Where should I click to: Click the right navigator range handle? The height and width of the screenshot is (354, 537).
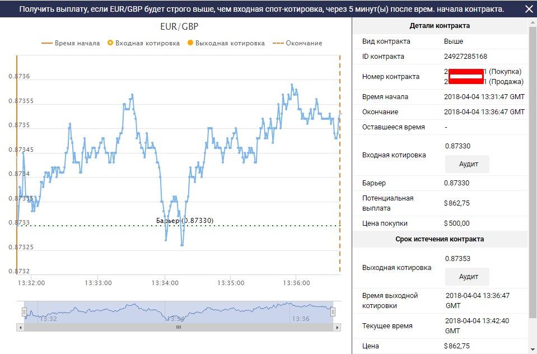(x=333, y=312)
